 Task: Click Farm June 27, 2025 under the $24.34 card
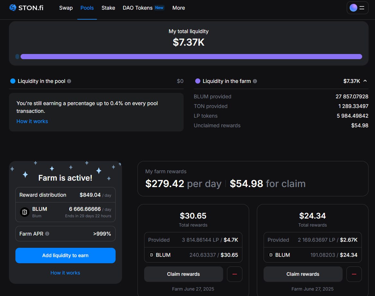coord(312,289)
